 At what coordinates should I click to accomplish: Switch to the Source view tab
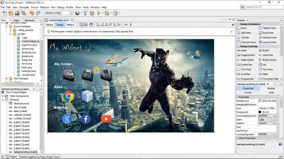pyautogui.click(x=49, y=25)
